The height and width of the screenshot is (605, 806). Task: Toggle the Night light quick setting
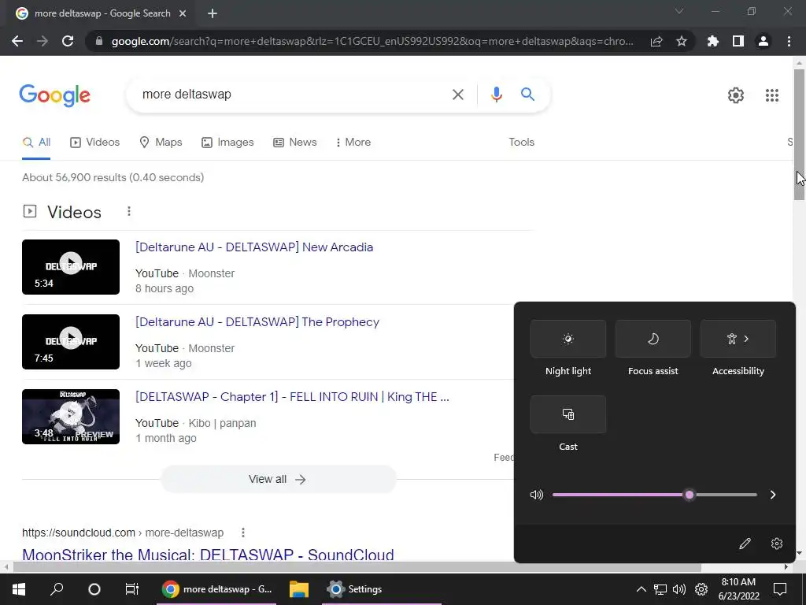click(568, 339)
